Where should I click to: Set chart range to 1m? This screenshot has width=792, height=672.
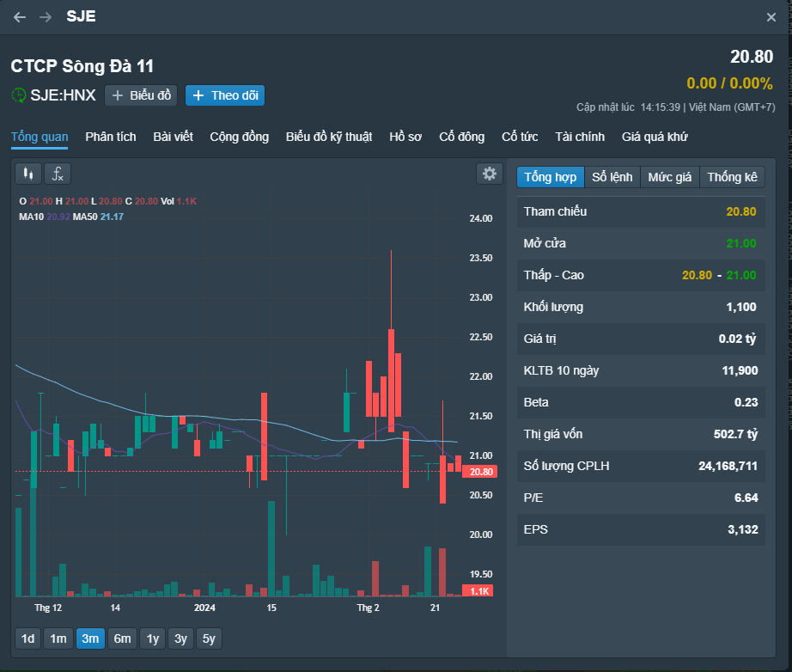pos(58,638)
